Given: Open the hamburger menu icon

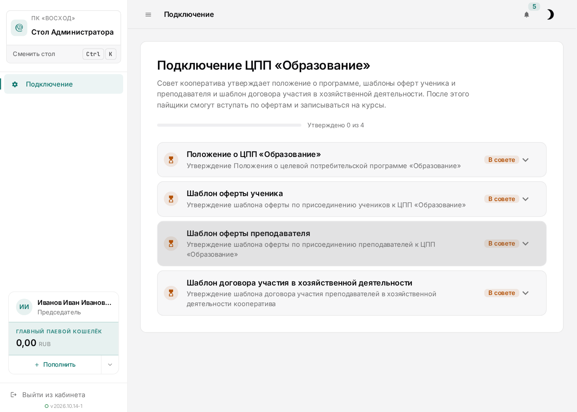Looking at the screenshot, I should point(148,14).
